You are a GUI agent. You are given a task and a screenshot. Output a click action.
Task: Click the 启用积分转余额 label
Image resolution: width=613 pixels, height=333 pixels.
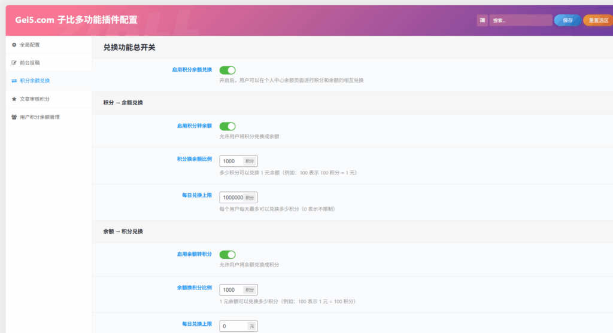[195, 126]
